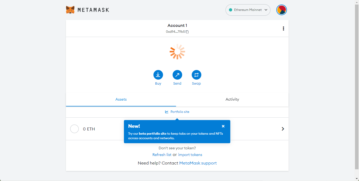Copy the account address with the copy icon

point(187,32)
